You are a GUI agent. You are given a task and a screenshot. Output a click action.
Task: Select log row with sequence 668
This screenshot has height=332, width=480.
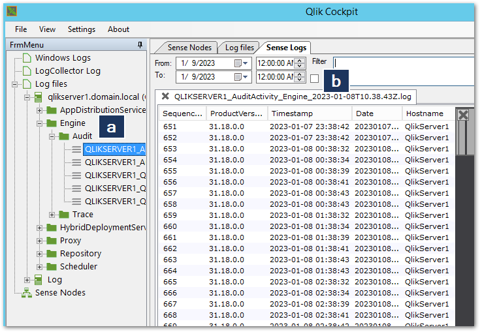point(306,315)
